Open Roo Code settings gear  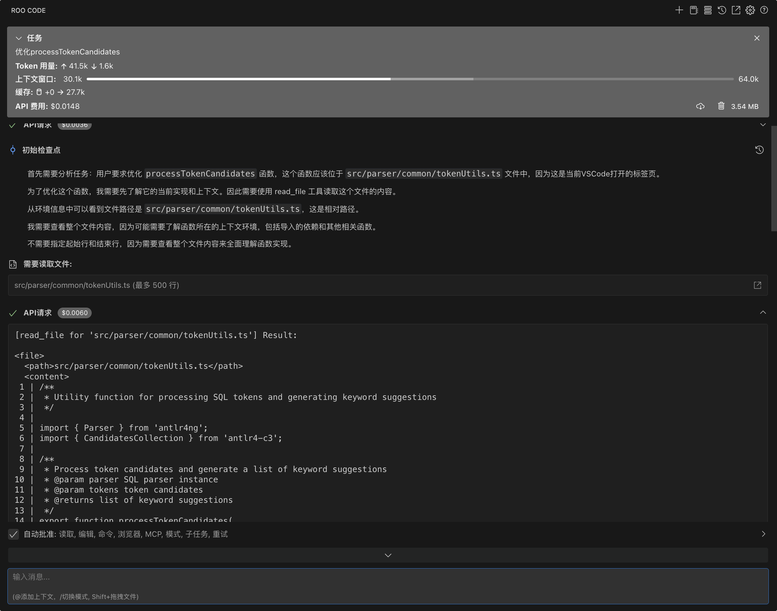750,10
